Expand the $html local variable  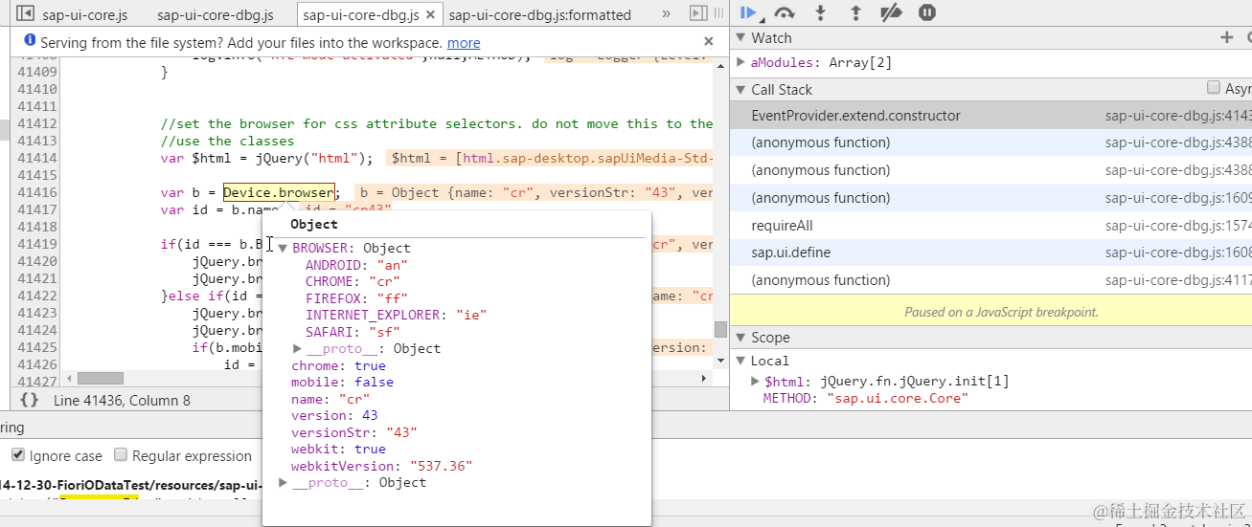pyautogui.click(x=757, y=381)
